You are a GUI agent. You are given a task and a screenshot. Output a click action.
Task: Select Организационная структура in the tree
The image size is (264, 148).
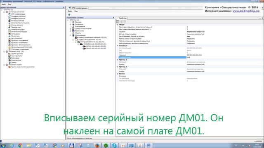(x=21, y=47)
